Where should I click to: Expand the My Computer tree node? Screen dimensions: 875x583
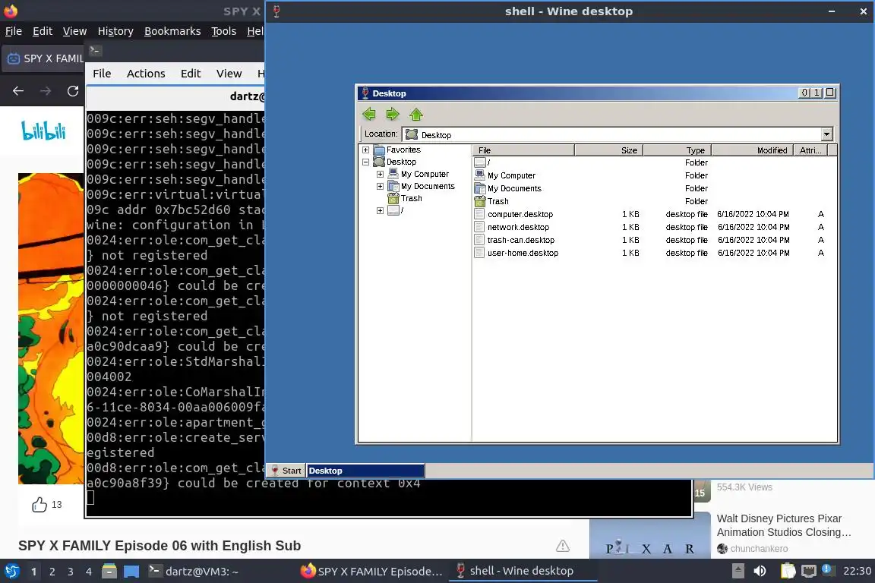380,174
